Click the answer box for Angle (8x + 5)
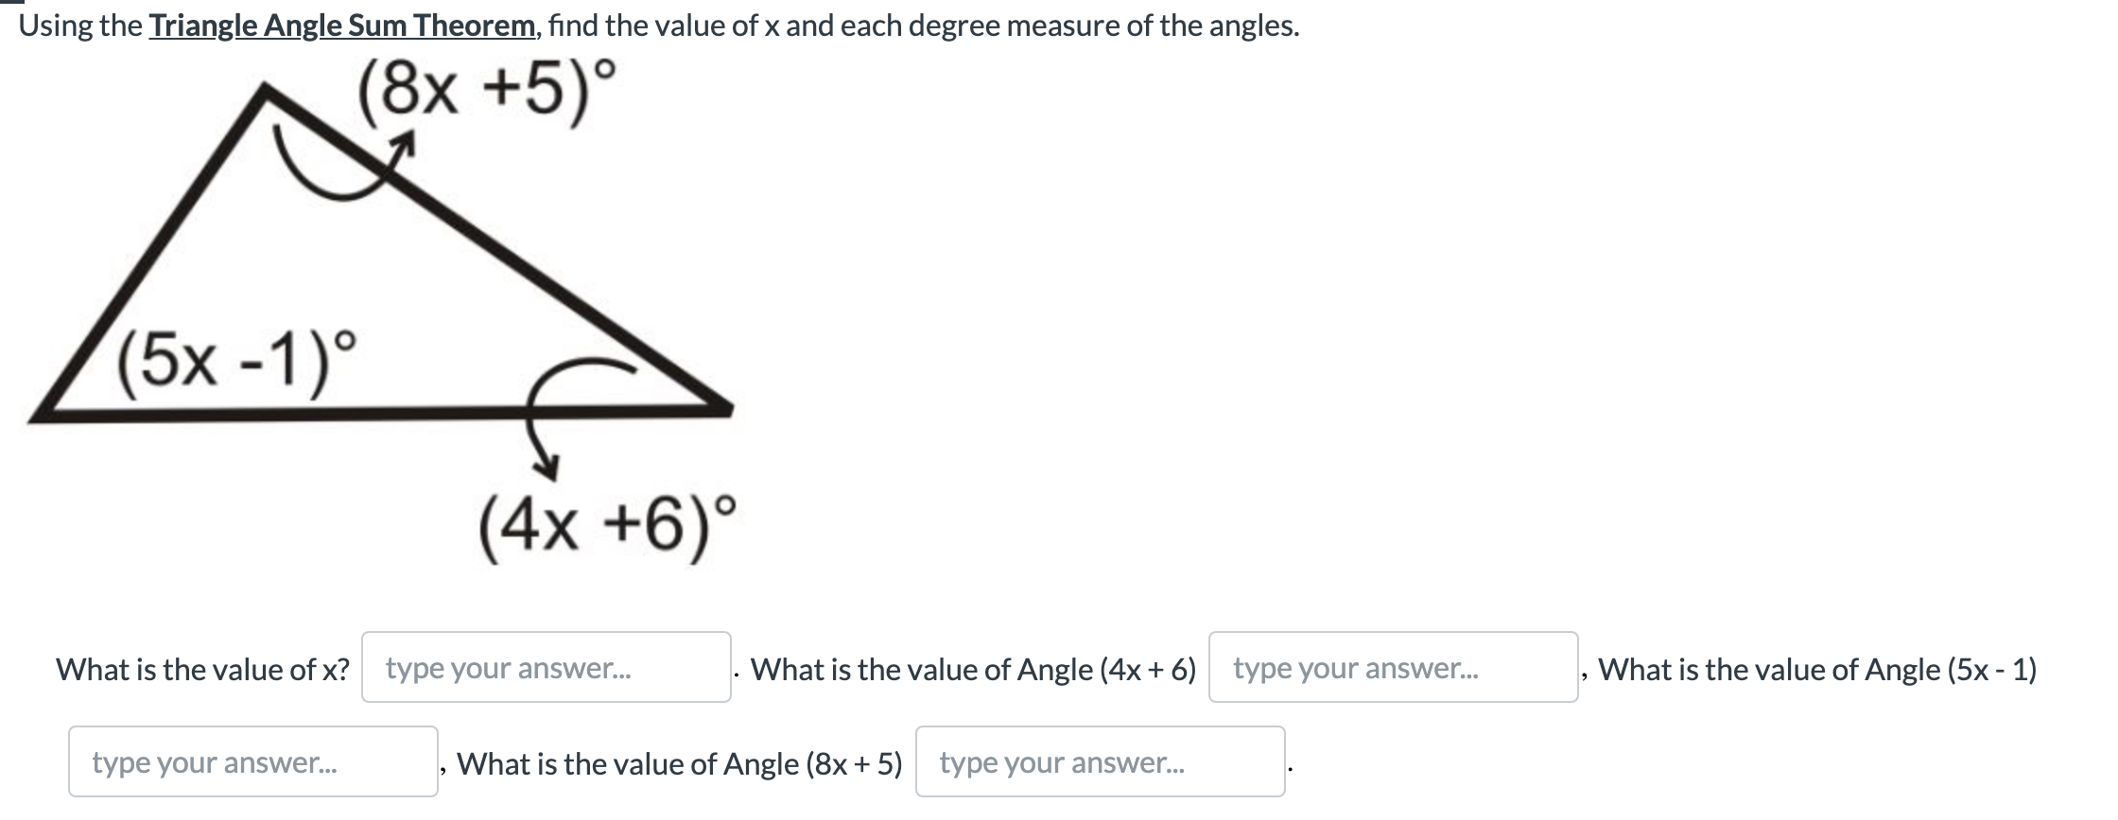The width and height of the screenshot is (2118, 820). 1102,761
